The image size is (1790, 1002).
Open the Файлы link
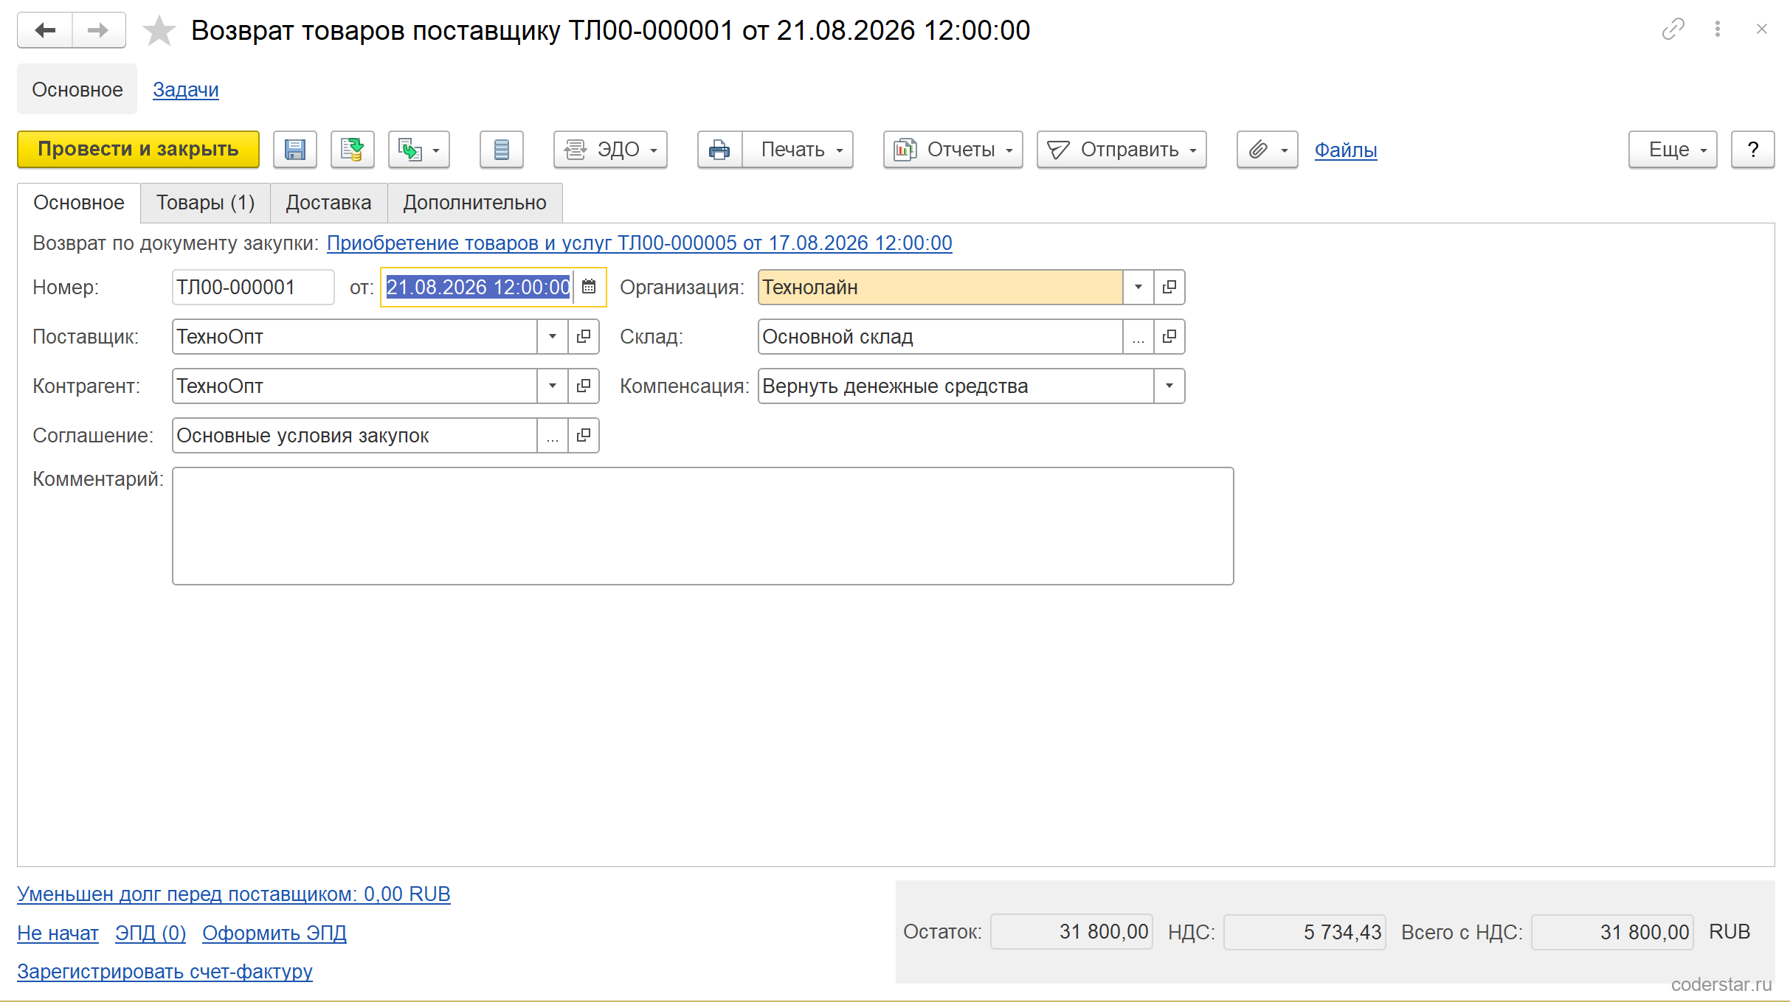click(1346, 150)
